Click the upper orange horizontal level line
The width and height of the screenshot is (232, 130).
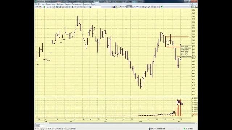pos(177,36)
